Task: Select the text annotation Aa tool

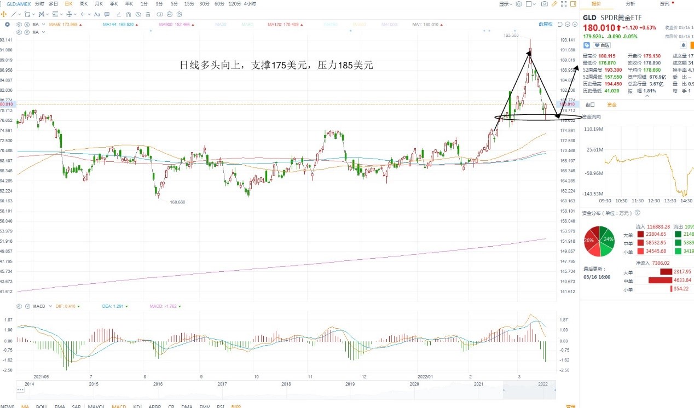Action: (97, 14)
